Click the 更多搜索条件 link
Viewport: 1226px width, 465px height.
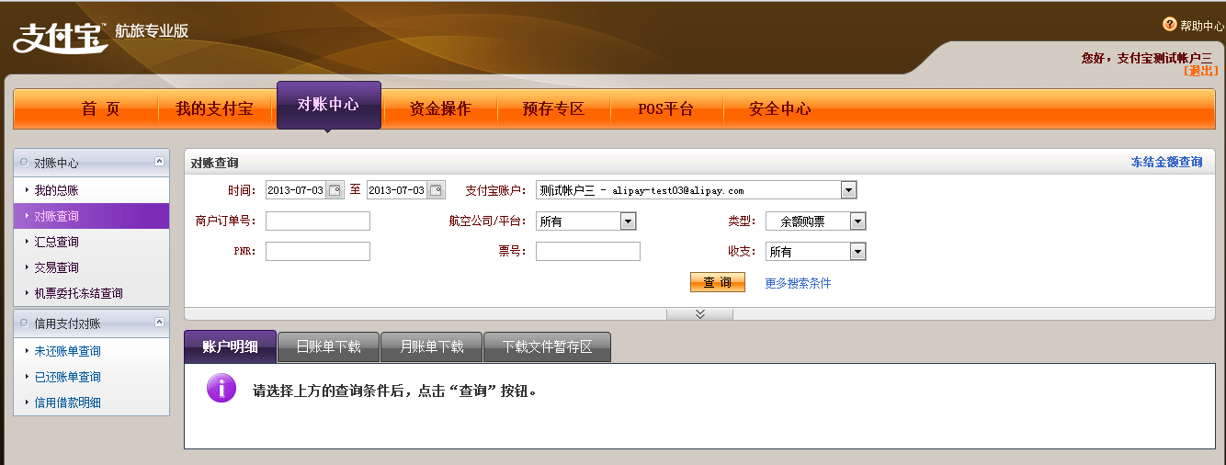click(x=798, y=284)
